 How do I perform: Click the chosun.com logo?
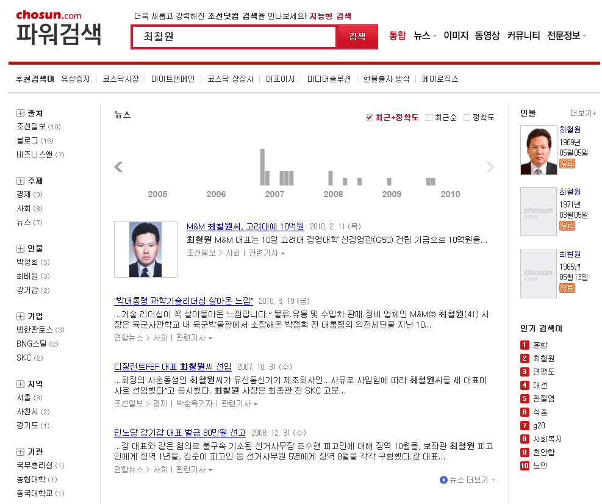pyautogui.click(x=49, y=15)
